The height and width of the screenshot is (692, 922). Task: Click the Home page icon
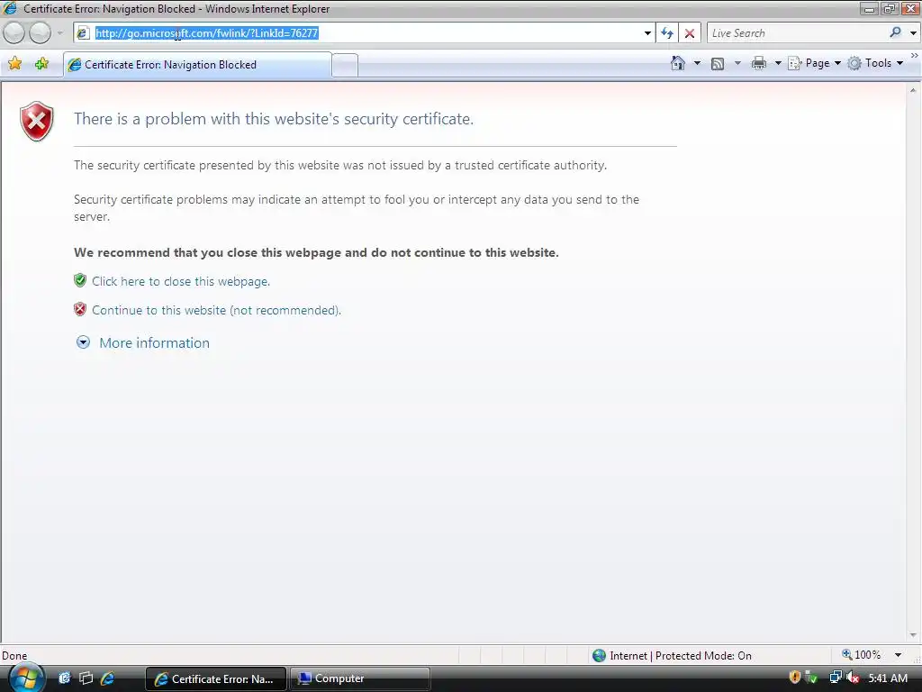677,63
